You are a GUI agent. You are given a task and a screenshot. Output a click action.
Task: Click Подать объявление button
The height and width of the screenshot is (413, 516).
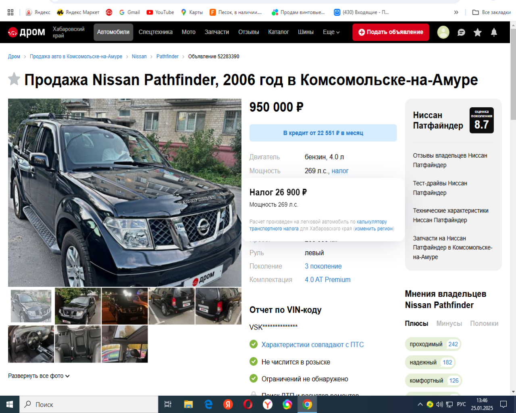[391, 32]
